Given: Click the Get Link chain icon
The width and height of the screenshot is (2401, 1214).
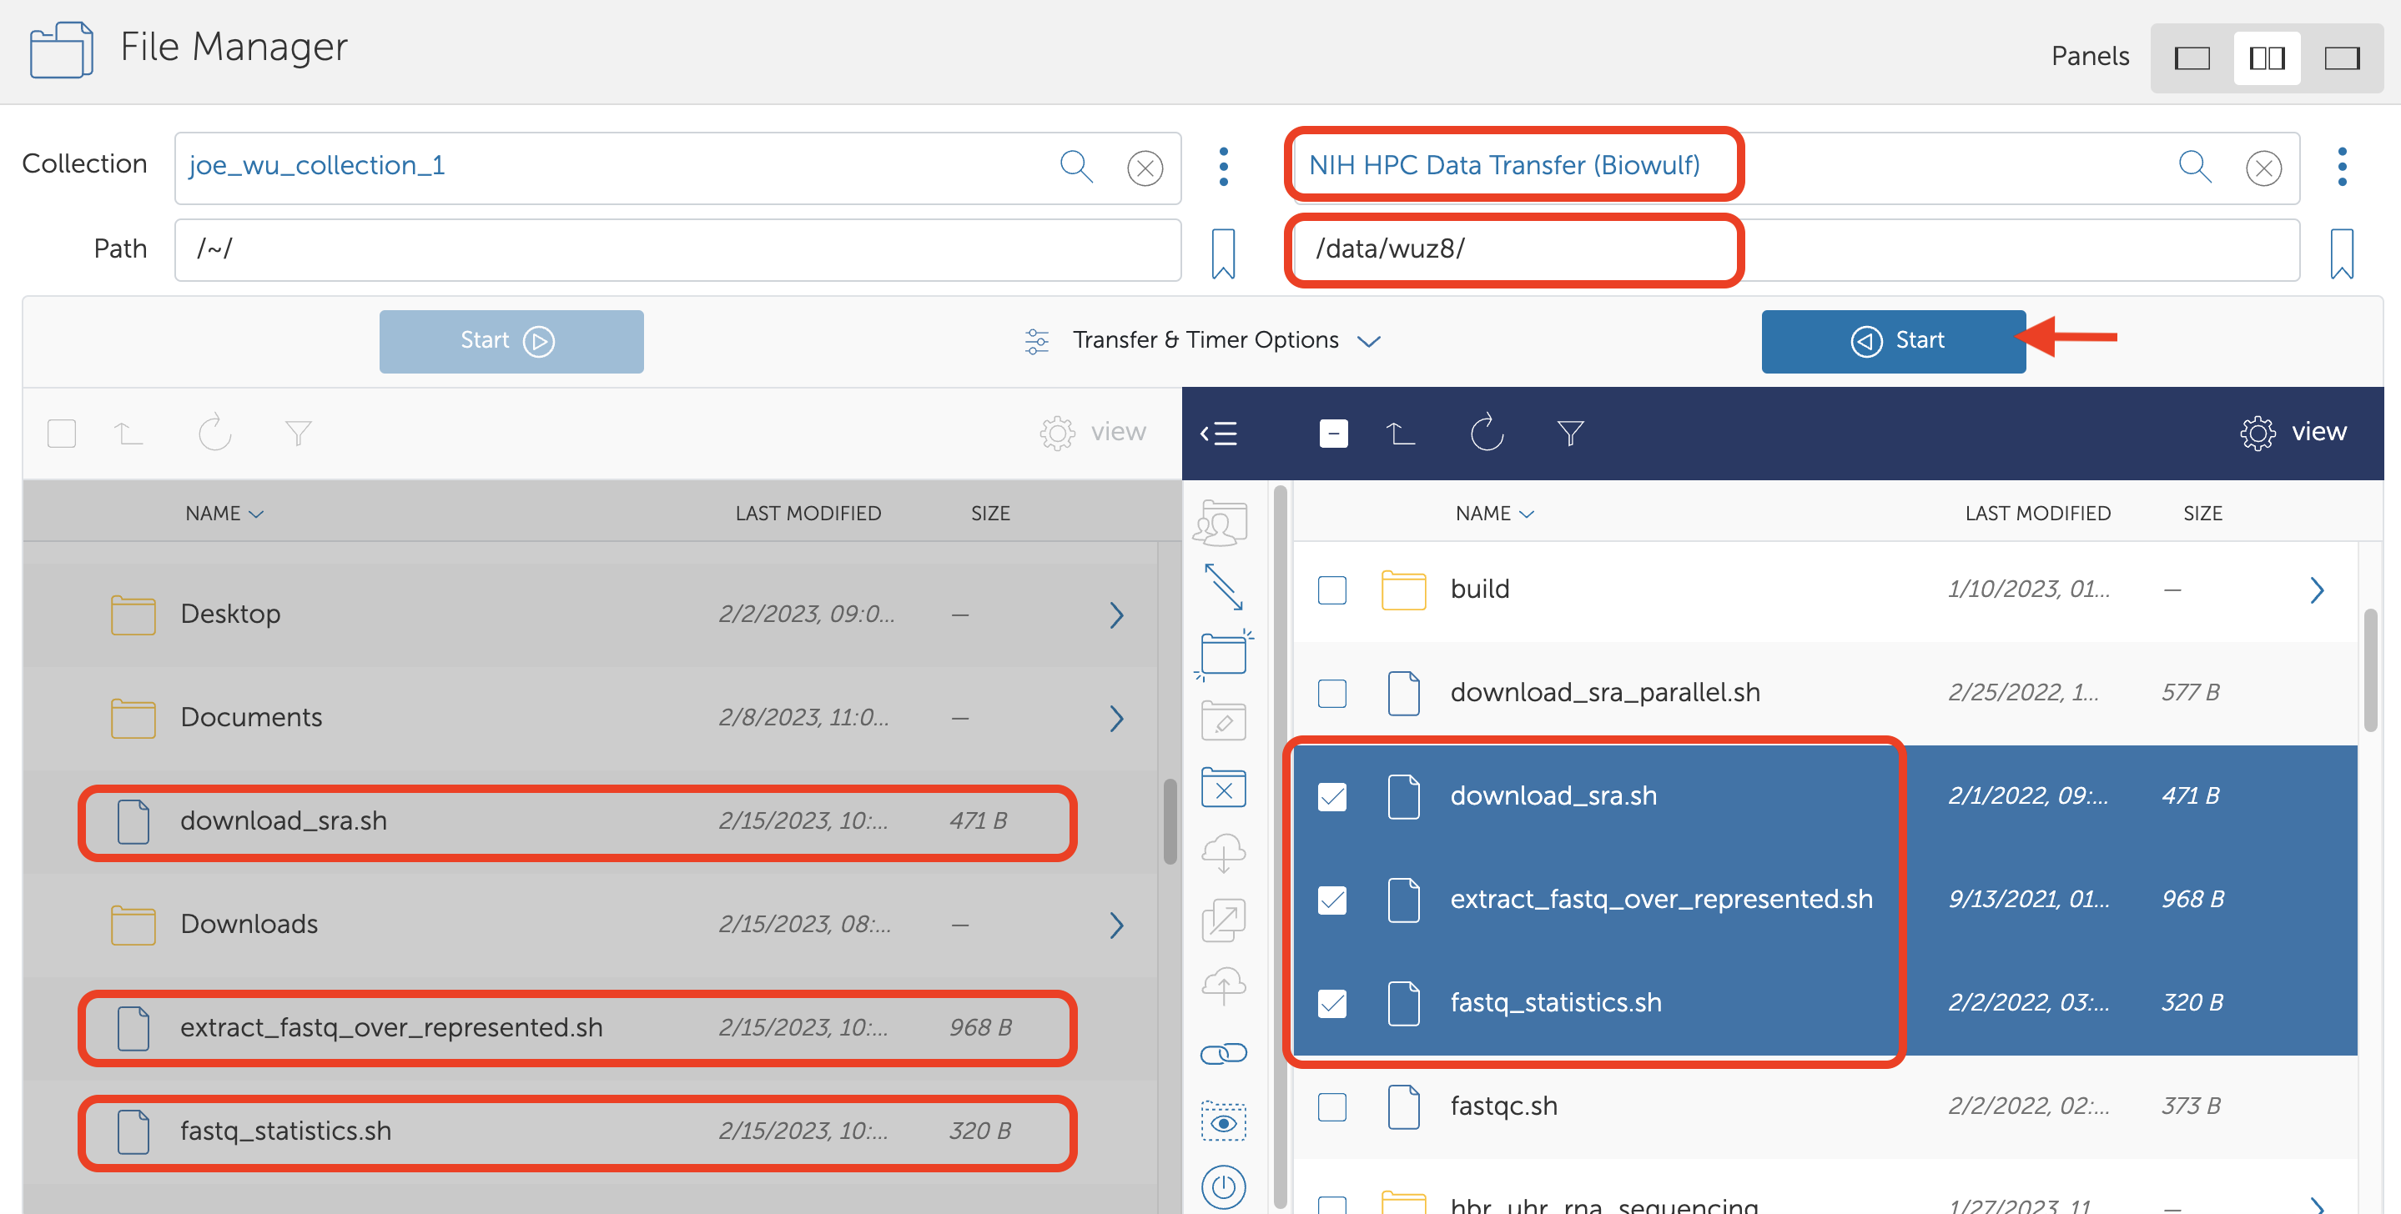Looking at the screenshot, I should coord(1223,1054).
